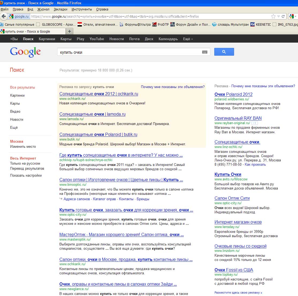Click Разместите здесь свою рекламу link

(x=238, y=293)
